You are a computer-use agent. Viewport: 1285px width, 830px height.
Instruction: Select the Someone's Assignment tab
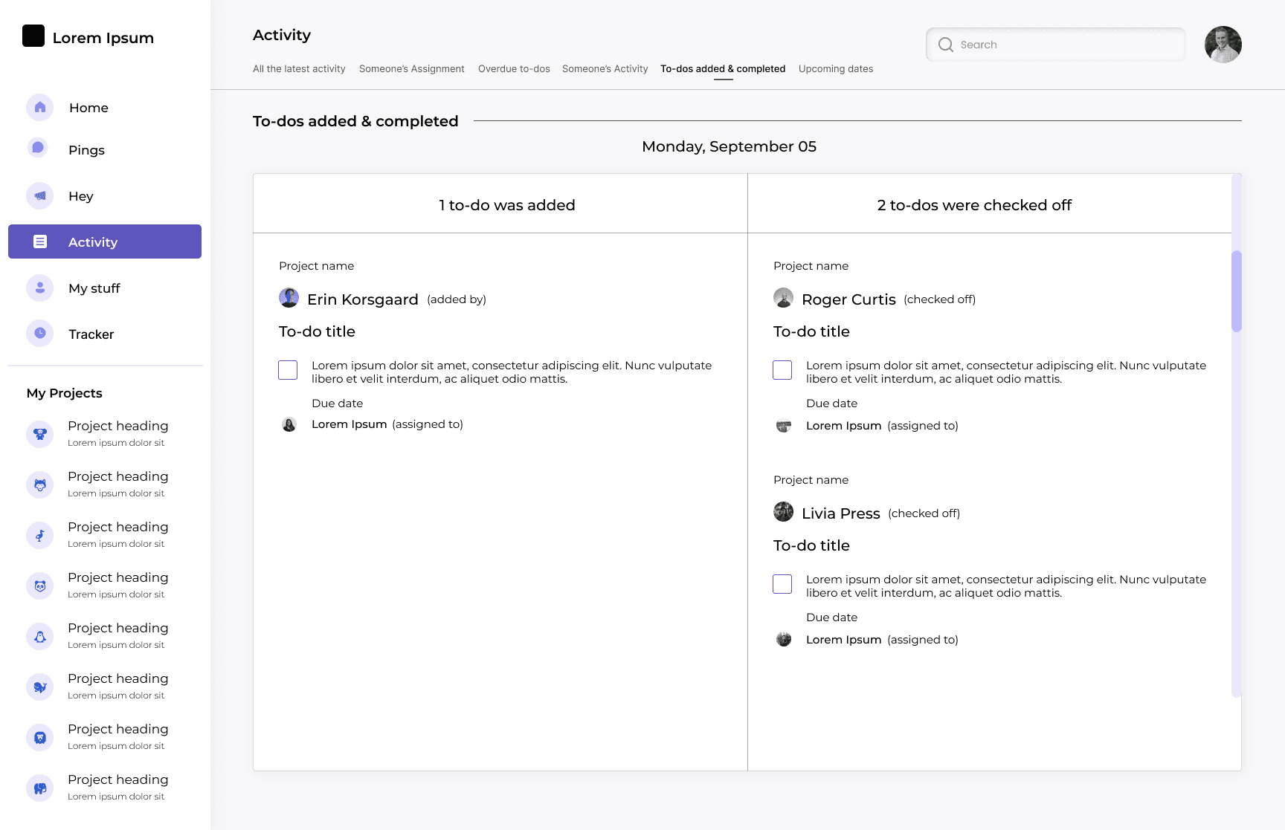coord(412,69)
